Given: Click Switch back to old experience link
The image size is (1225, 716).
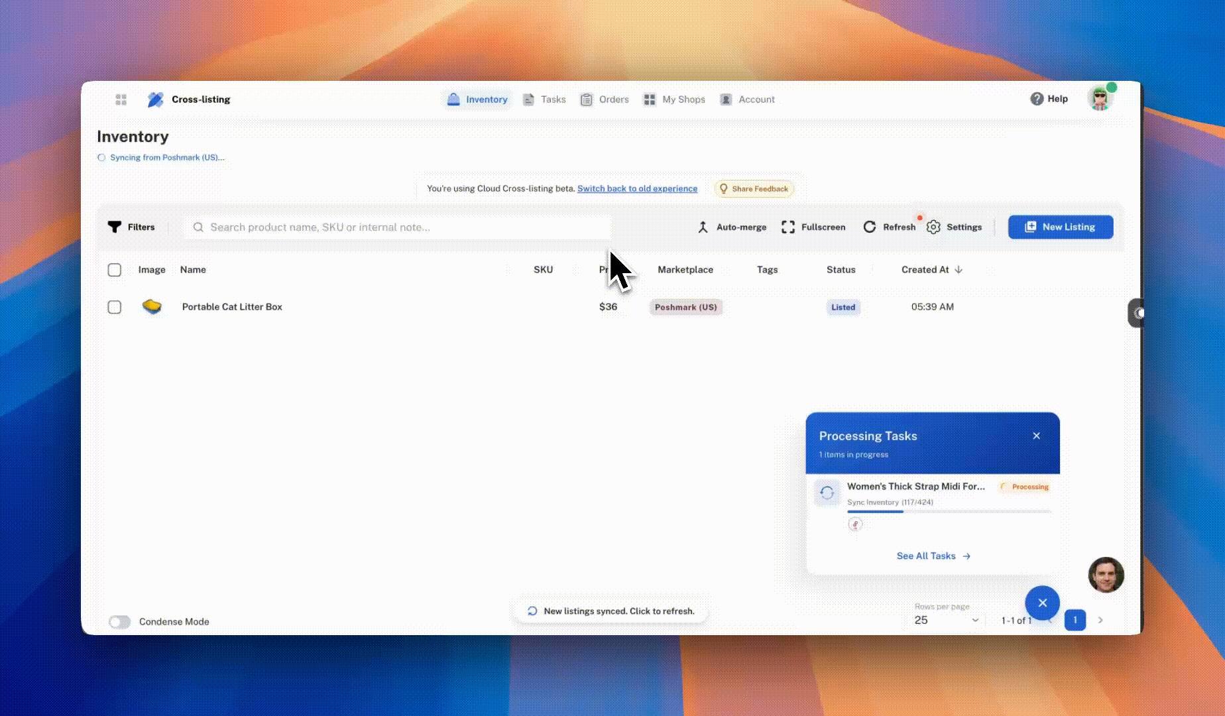Looking at the screenshot, I should [x=637, y=189].
